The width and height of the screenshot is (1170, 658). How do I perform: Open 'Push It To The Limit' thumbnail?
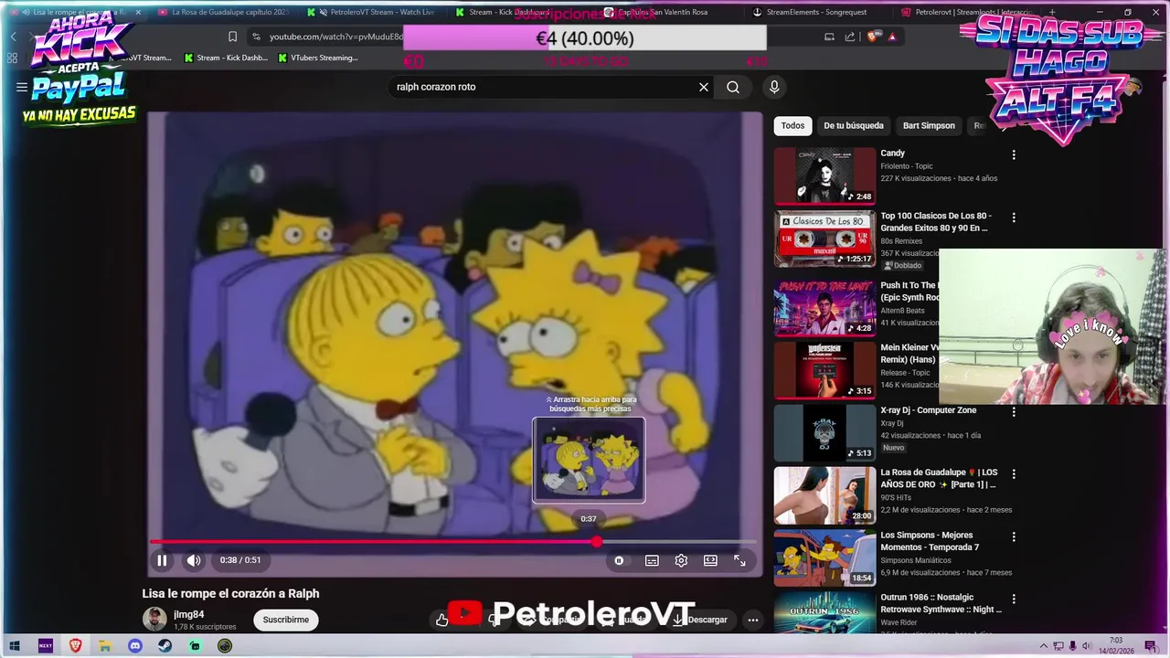[x=824, y=308]
